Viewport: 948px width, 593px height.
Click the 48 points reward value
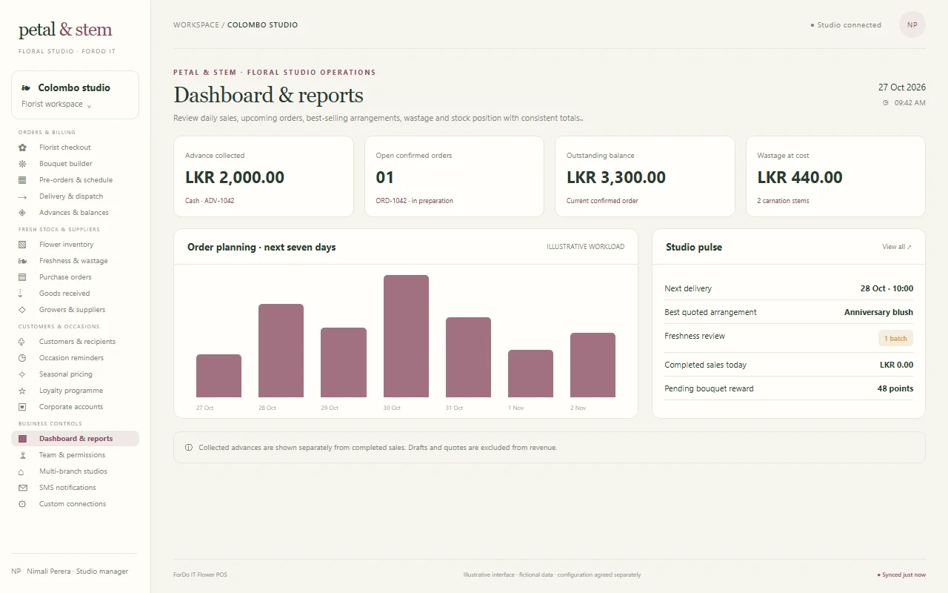point(895,388)
